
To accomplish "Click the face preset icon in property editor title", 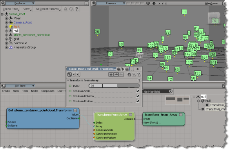I will pyautogui.click(x=119, y=69).
